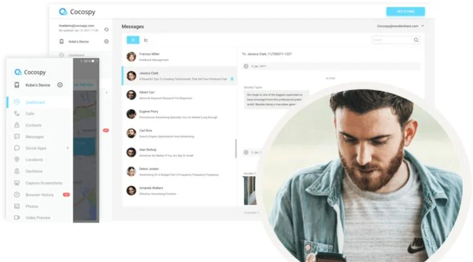This screenshot has height=262, width=473.
Task: Click the refresh icon beside the livedemo account
Action: 107,29
